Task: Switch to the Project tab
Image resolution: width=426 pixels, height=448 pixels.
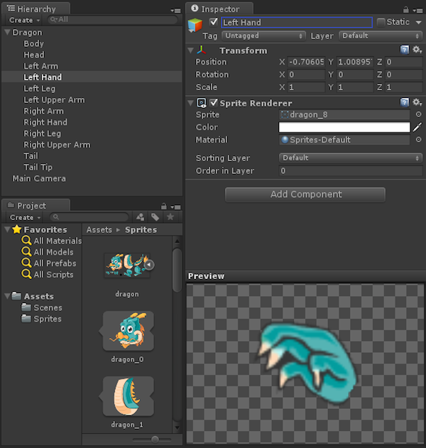Action: (35, 205)
